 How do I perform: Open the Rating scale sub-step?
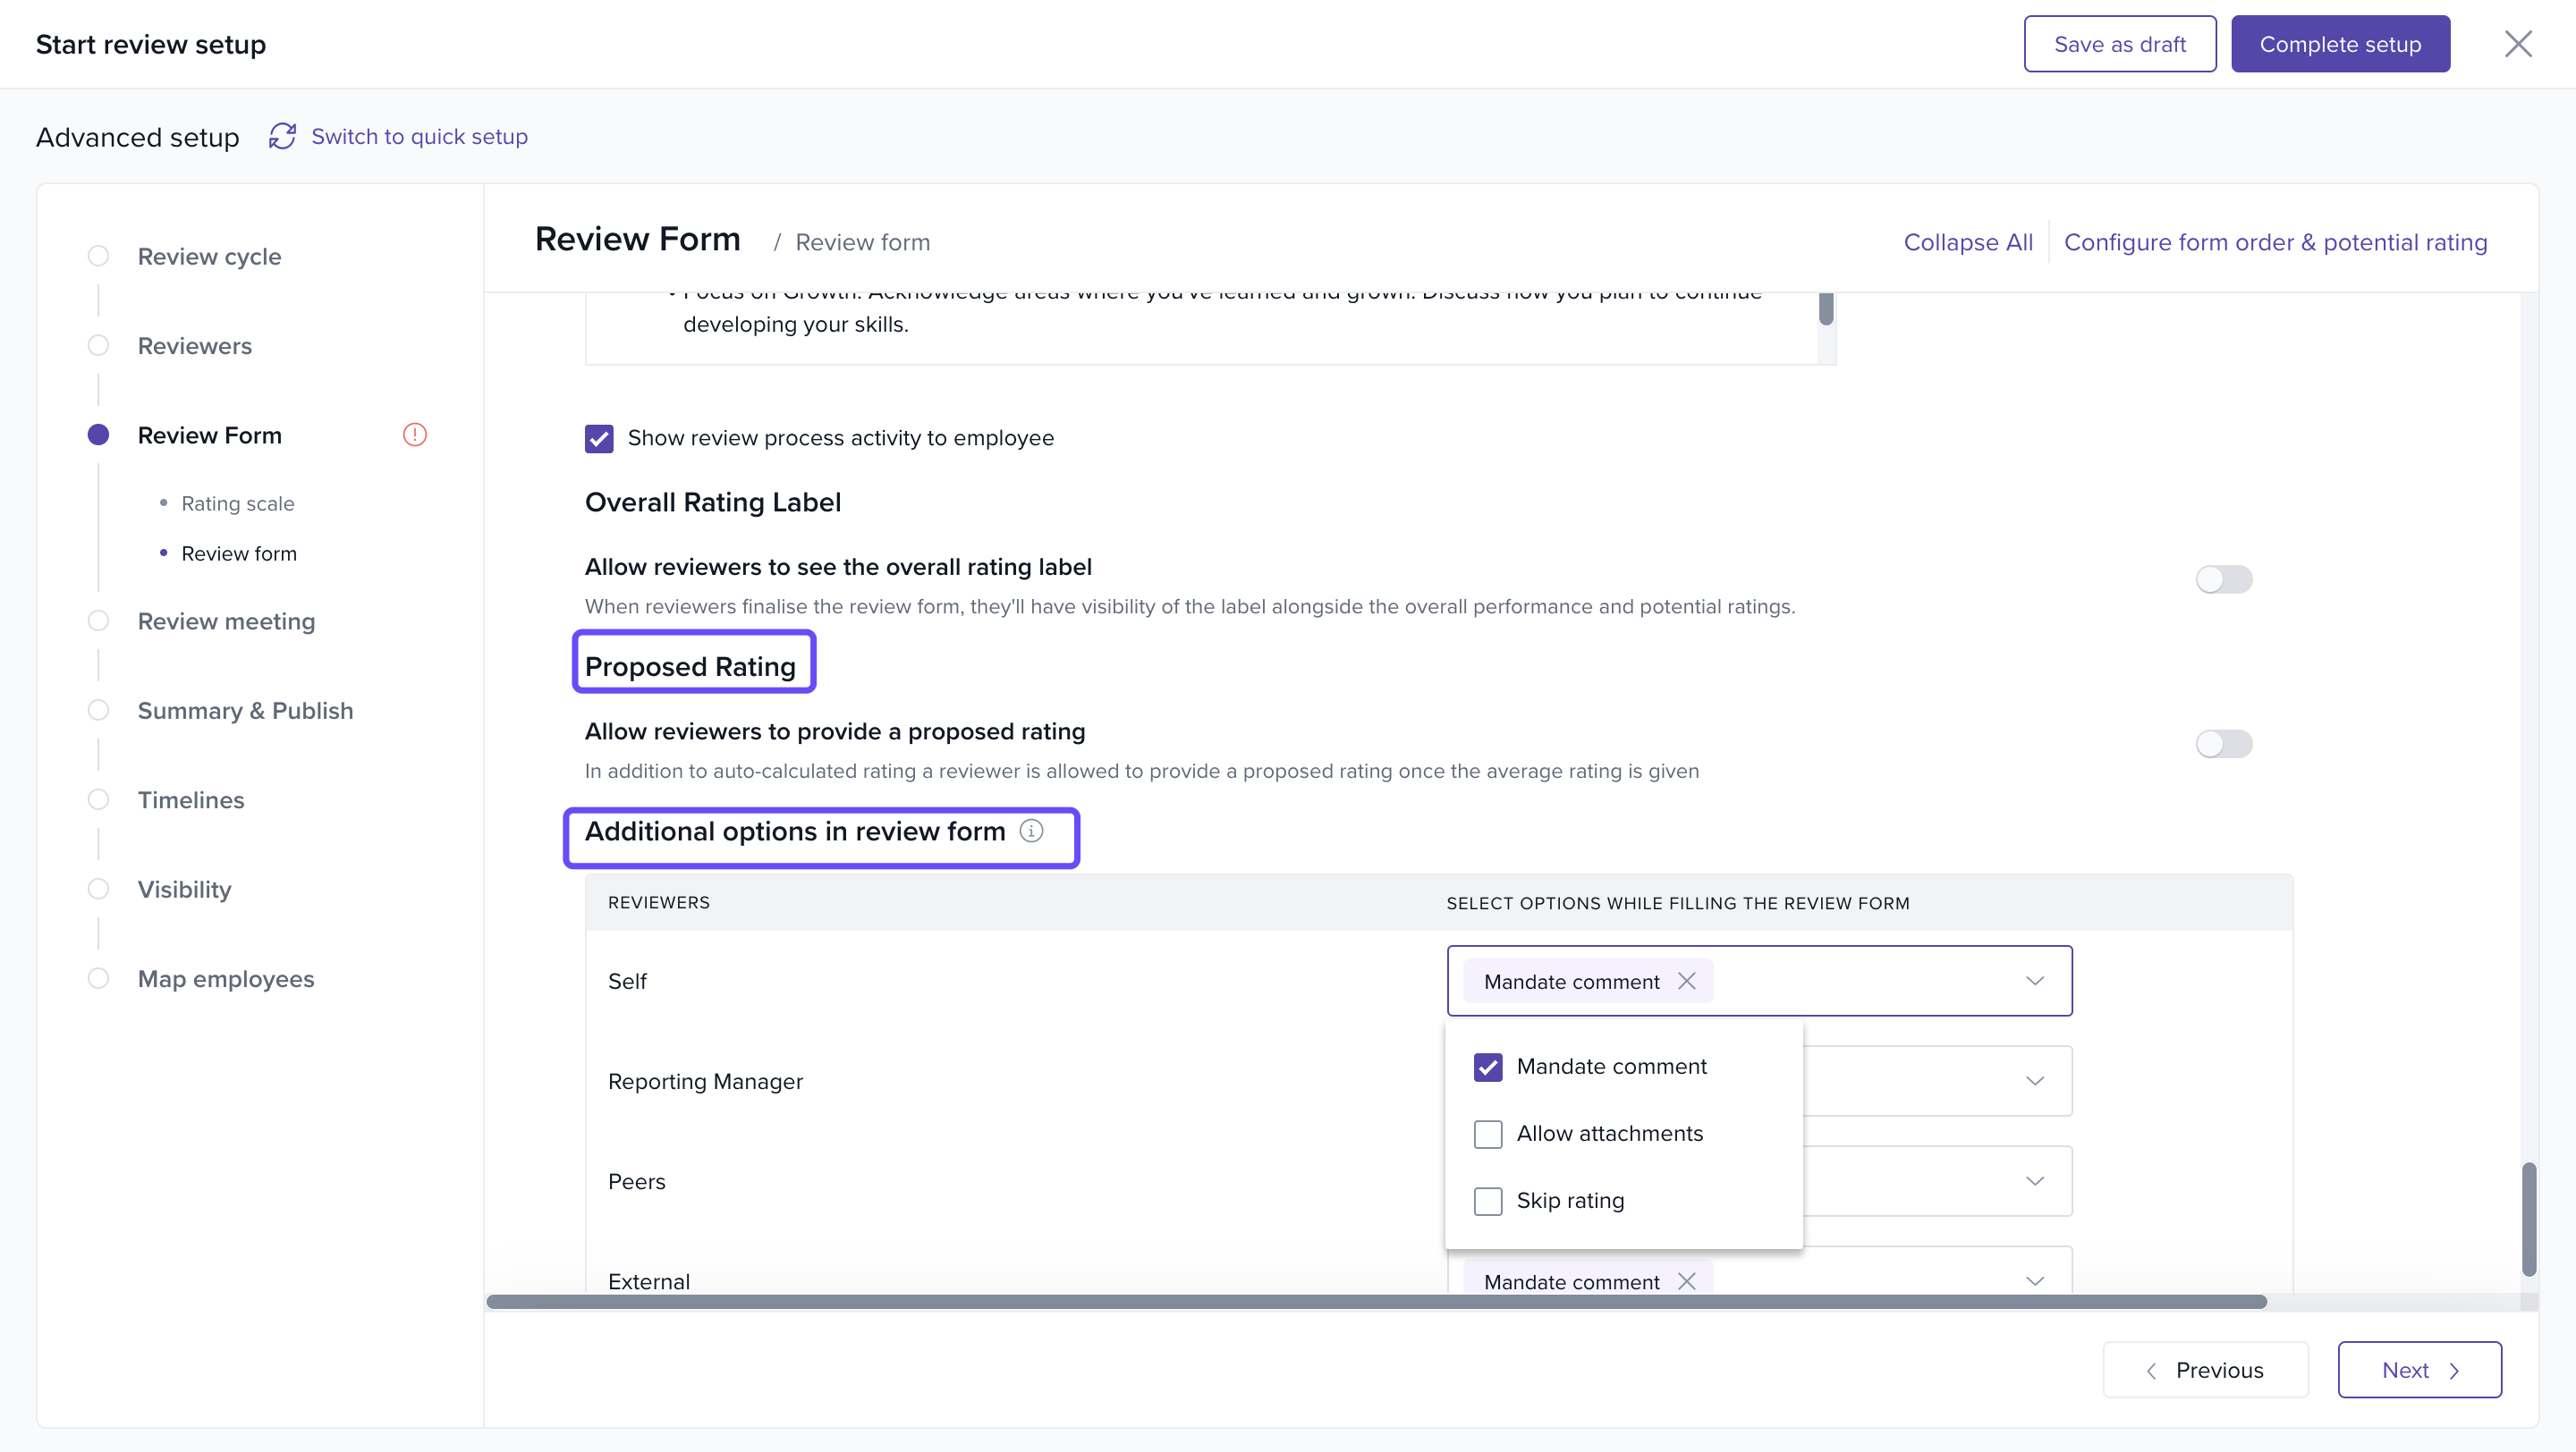tap(237, 503)
